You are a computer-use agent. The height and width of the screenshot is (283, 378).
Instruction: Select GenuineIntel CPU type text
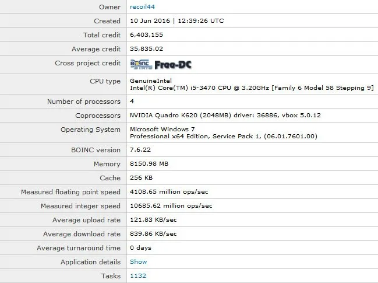click(x=151, y=81)
